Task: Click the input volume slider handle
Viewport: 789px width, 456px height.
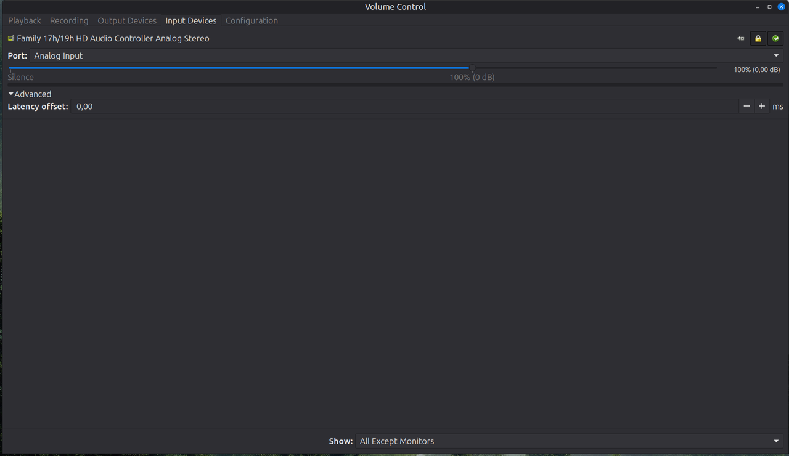Action: pyautogui.click(x=472, y=68)
